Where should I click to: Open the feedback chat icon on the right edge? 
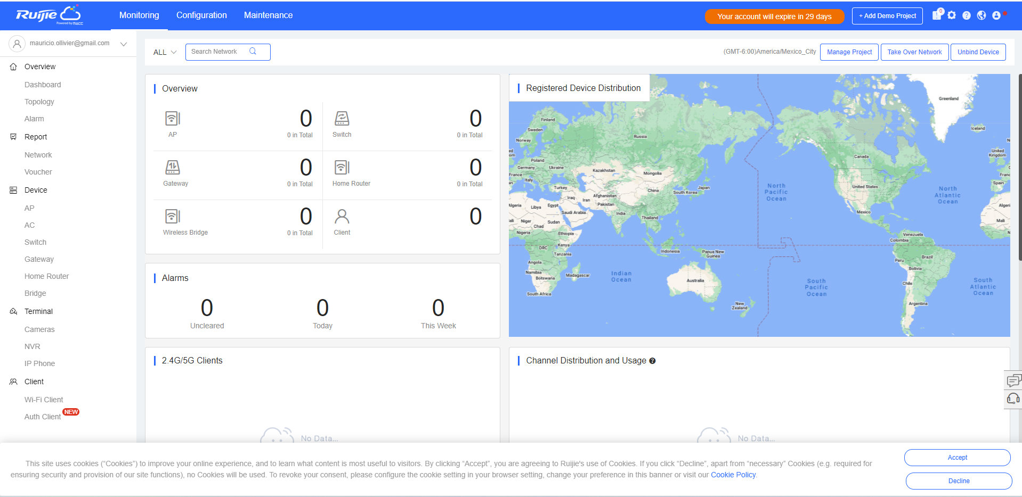(1013, 380)
